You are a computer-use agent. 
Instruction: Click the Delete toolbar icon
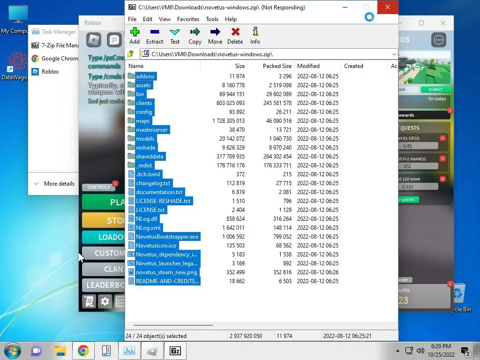pyautogui.click(x=235, y=36)
